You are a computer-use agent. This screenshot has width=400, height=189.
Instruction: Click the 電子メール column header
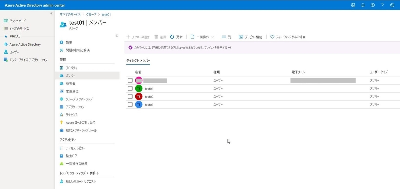tap(298, 72)
